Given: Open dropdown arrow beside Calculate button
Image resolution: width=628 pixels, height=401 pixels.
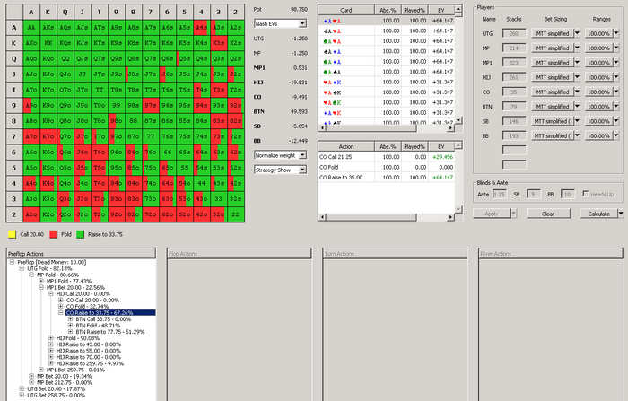Looking at the screenshot, I should point(621,214).
